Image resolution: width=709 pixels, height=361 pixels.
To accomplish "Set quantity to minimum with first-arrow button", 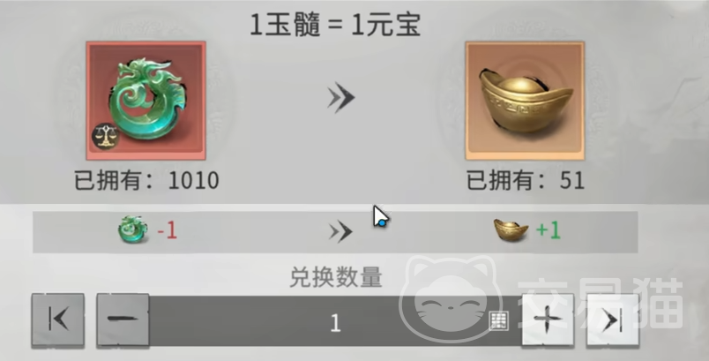I will pyautogui.click(x=58, y=320).
